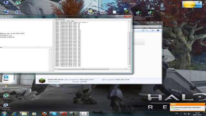The image size is (206, 116).
Task: Click the log horizontal scrollbar right arrow
Action: point(126,69)
